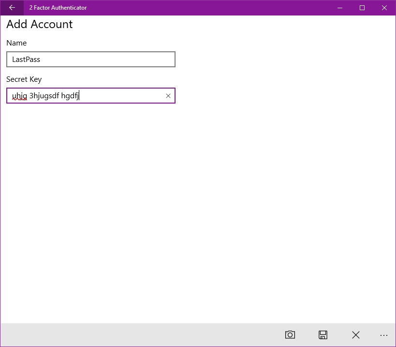Navigate back with the arrow icon
Screen dimensions: 396x347
[x=12, y=8]
